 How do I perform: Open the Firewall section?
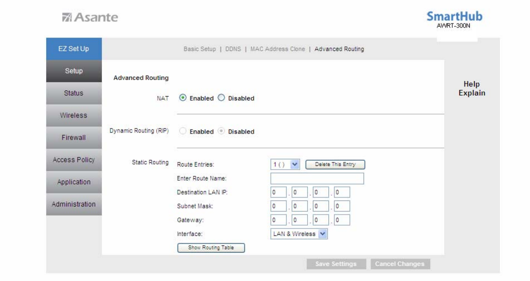[x=74, y=138]
